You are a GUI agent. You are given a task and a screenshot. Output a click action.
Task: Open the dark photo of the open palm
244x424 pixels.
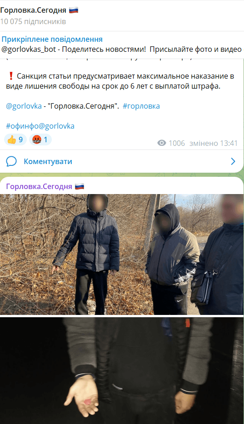point(122,371)
